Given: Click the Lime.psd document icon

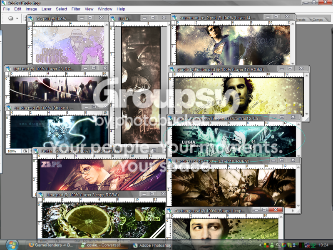Looking at the screenshot, I should pyautogui.click(x=41, y=195).
